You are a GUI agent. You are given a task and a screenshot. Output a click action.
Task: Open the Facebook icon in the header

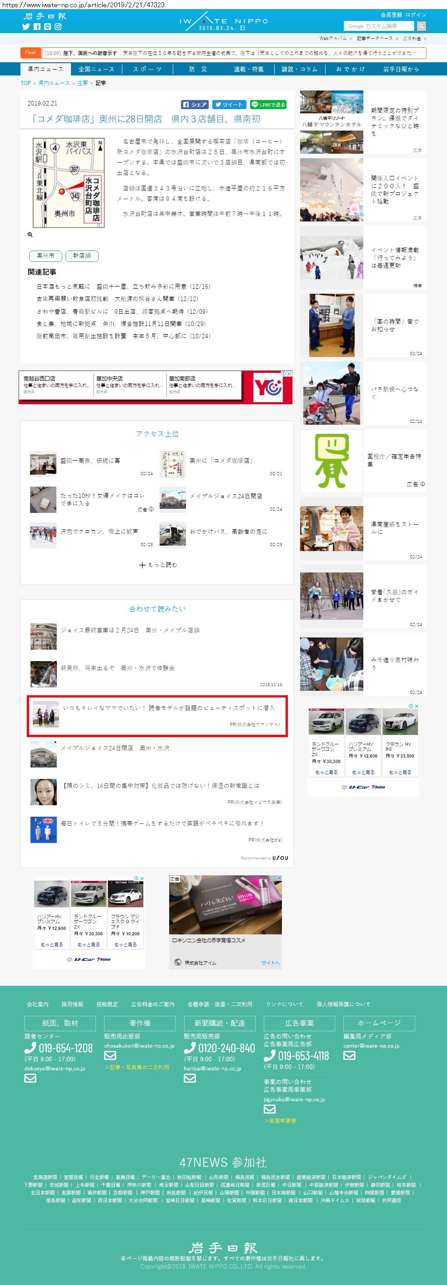(x=37, y=27)
